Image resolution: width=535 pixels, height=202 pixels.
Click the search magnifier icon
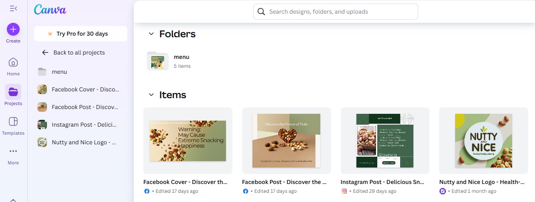[261, 12]
